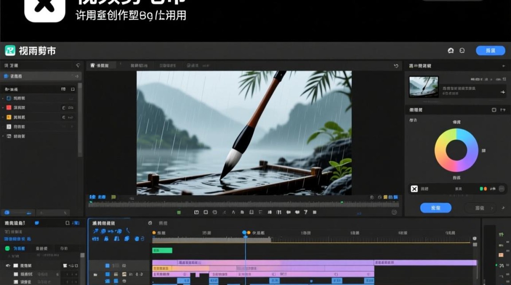
Task: Toggle the round gray switch right of the X row
Action: 502,189
